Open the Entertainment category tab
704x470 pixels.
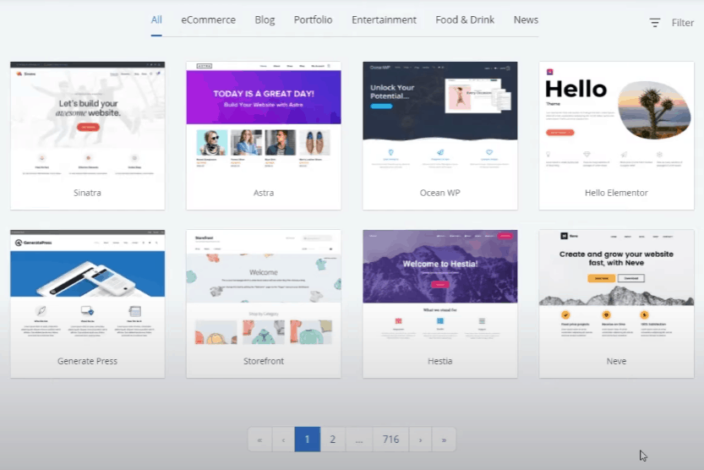(384, 19)
